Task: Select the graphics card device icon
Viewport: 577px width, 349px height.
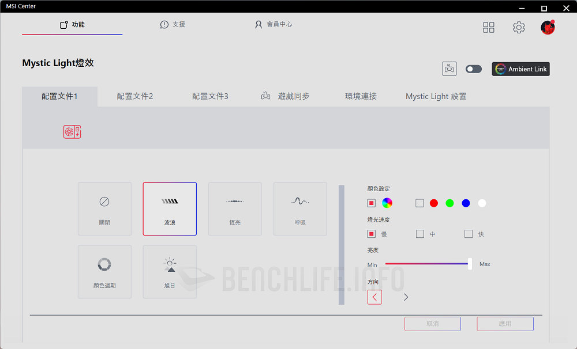Action: (x=72, y=131)
